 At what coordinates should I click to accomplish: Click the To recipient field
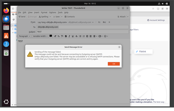[83, 27]
